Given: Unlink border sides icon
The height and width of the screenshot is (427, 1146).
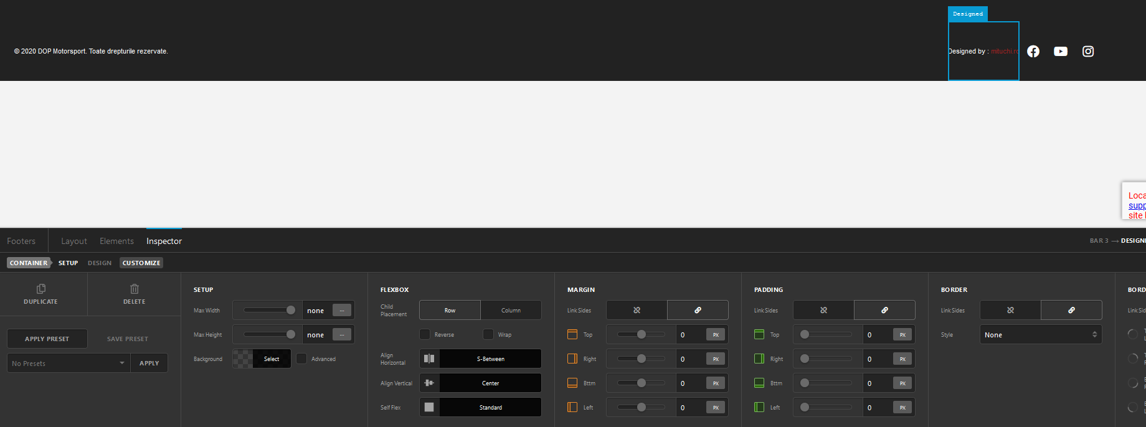Looking at the screenshot, I should pyautogui.click(x=1010, y=310).
